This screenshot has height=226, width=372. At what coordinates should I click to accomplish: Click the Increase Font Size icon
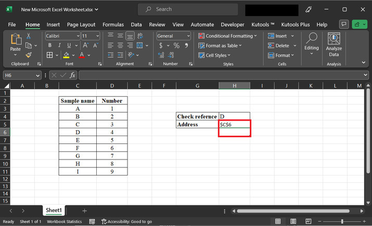click(86, 46)
